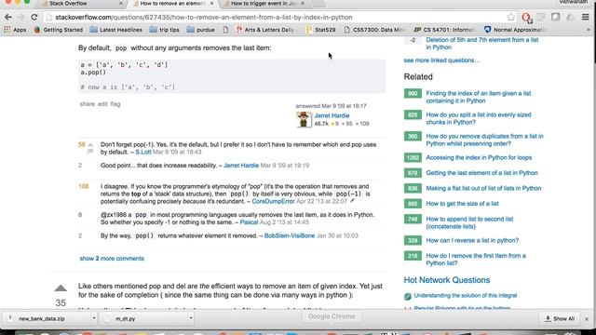596x335 pixels.
Task: Open Finding the index of an item question
Action: (479, 97)
